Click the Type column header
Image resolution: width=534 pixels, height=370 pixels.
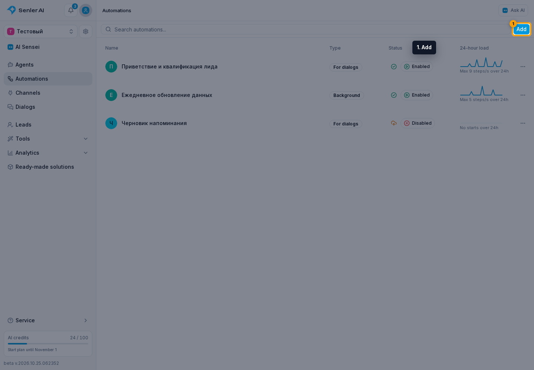tap(335, 48)
